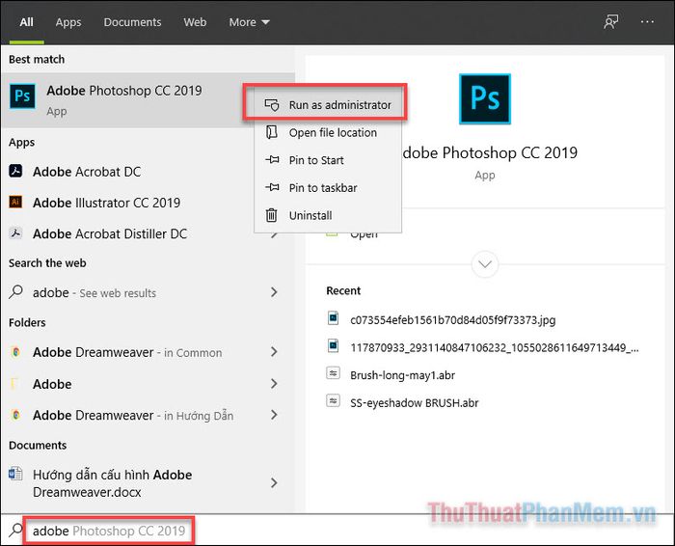
Task: Expand arrow for Dreamweaver in Hướng Dẫn
Action: click(x=274, y=415)
